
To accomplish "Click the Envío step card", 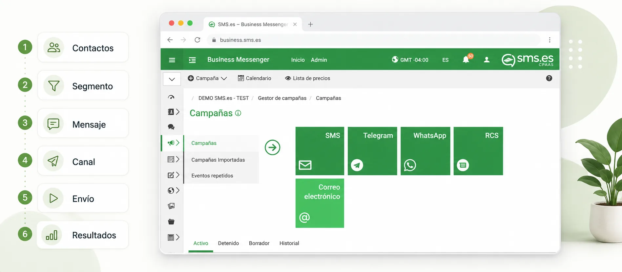I will (x=83, y=198).
